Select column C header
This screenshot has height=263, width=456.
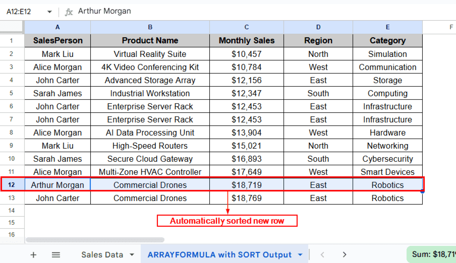click(246, 27)
